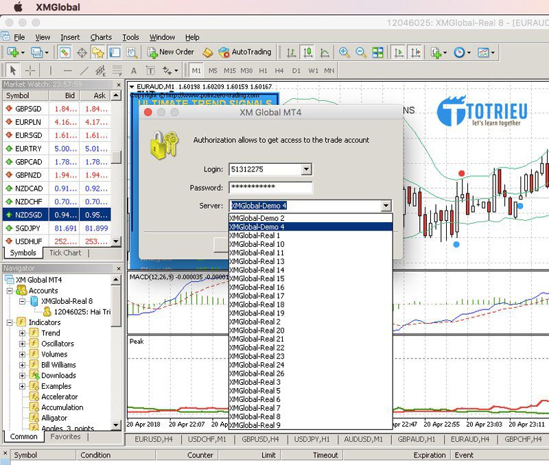Switch to candlestick chart mode
The image size is (549, 465).
(308, 53)
